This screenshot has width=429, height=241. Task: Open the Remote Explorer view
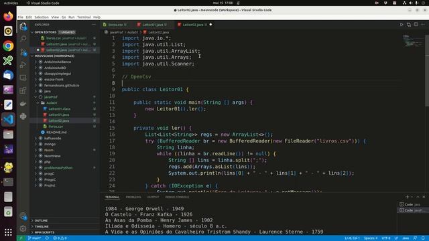[x=23, y=78]
